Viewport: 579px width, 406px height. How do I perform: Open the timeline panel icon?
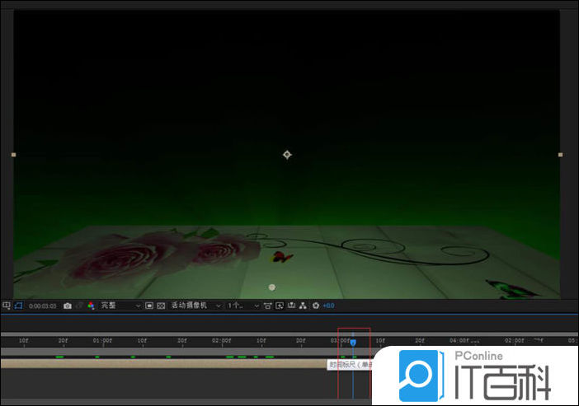click(291, 306)
